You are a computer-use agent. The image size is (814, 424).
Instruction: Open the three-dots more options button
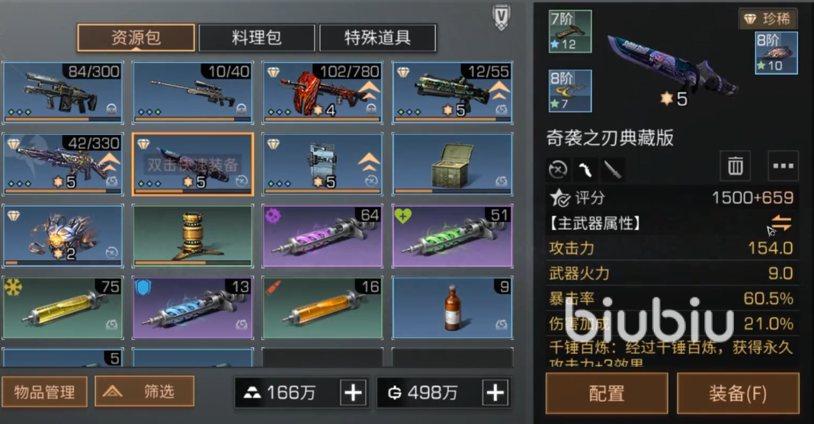[x=783, y=166]
